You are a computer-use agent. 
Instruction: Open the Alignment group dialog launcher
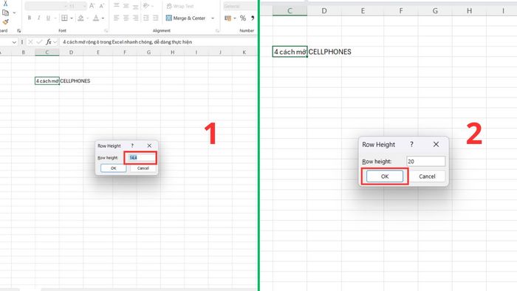(x=218, y=30)
